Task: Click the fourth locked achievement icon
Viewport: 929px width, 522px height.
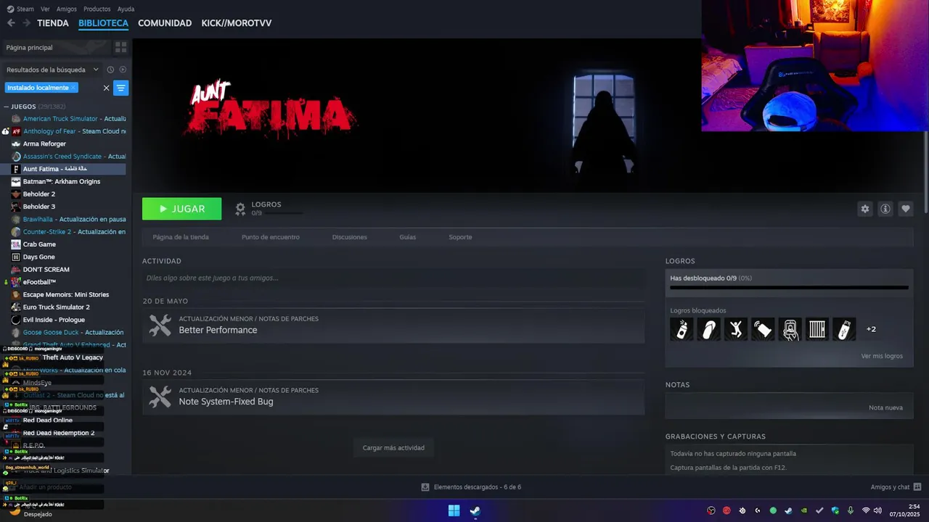Action: coord(763,329)
